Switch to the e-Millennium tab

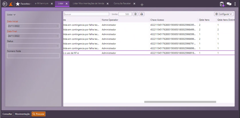pyautogui.click(x=42, y=3)
